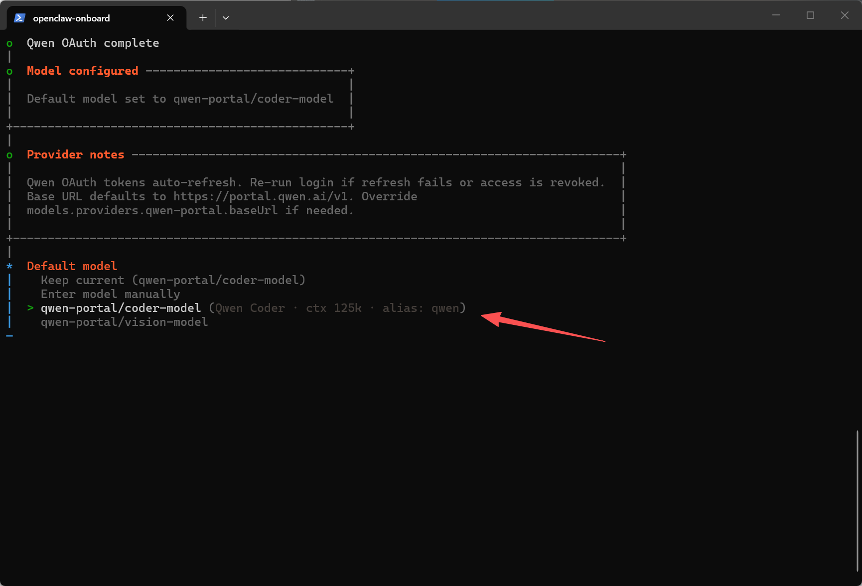Click the blue asterisk prompt marker
The width and height of the screenshot is (862, 586).
pyautogui.click(x=9, y=266)
